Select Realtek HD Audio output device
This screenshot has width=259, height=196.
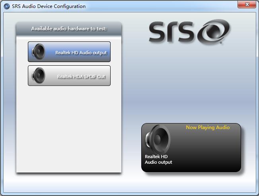(69, 52)
